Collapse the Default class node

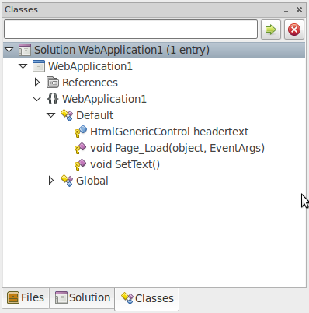click(x=51, y=115)
